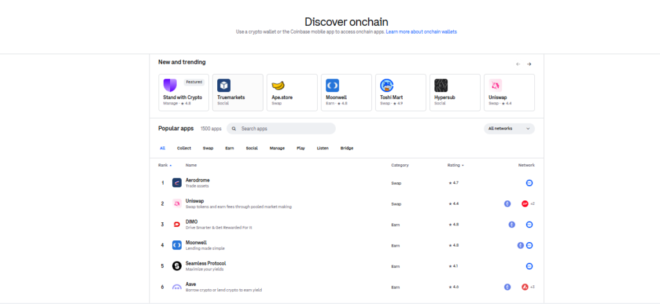Open Learn more about onchain wallets link
Viewport: 660px width, 304px height.
tap(422, 32)
